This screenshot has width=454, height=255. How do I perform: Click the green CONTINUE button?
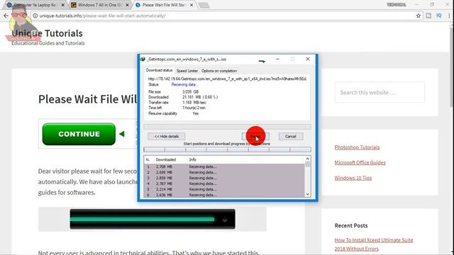(x=79, y=134)
